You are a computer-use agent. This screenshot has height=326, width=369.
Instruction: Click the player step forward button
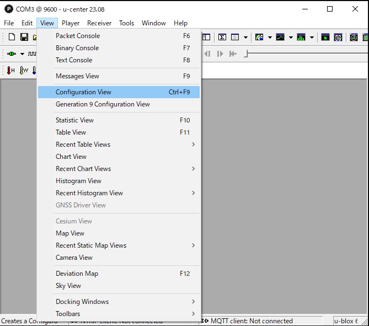(220, 54)
